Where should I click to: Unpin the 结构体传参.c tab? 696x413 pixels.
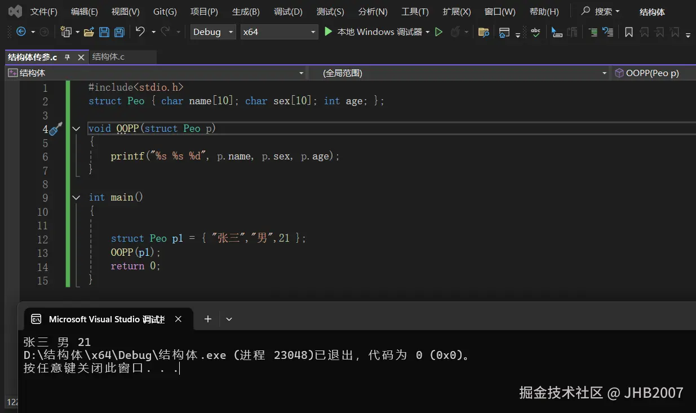pyautogui.click(x=66, y=57)
